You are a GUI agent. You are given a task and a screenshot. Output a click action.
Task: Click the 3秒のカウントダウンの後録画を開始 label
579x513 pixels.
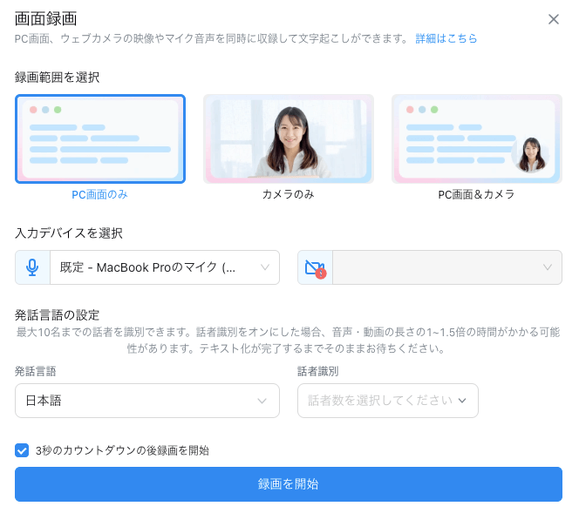pyautogui.click(x=123, y=450)
